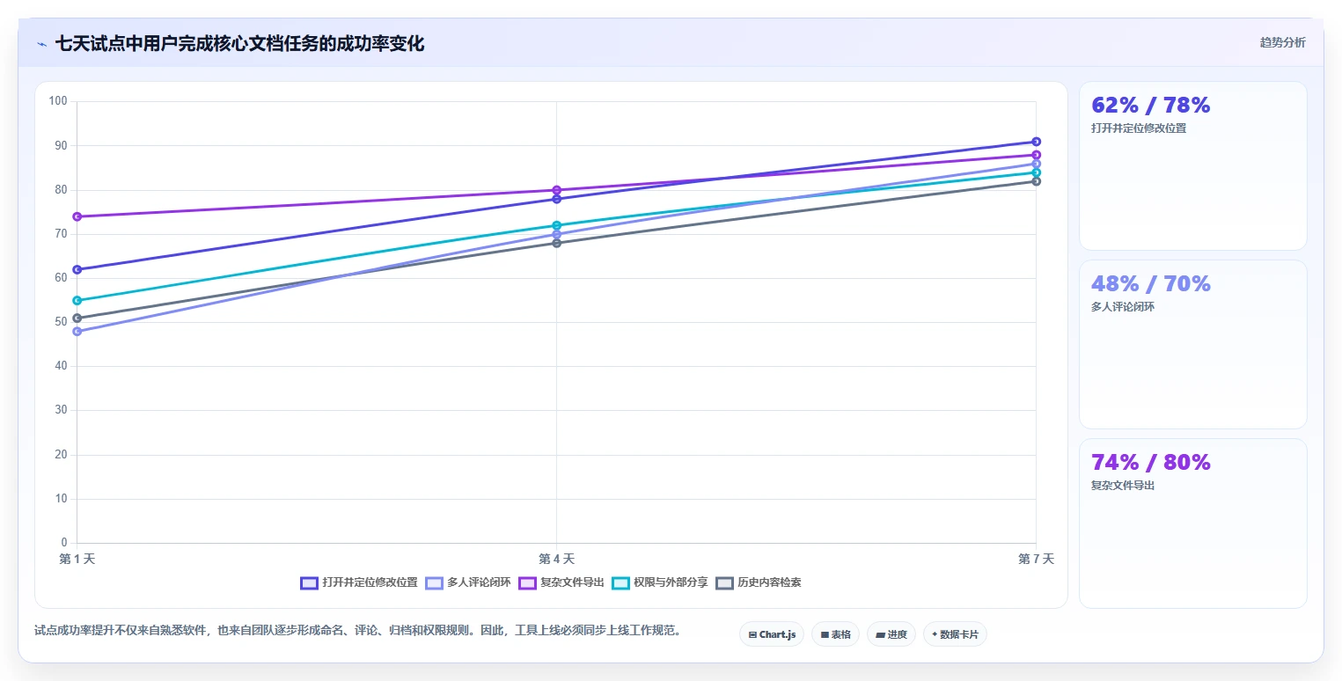The width and height of the screenshot is (1342, 681).
Task: Toggle the 打开并定位修改位置 legend series
Action: tap(359, 582)
